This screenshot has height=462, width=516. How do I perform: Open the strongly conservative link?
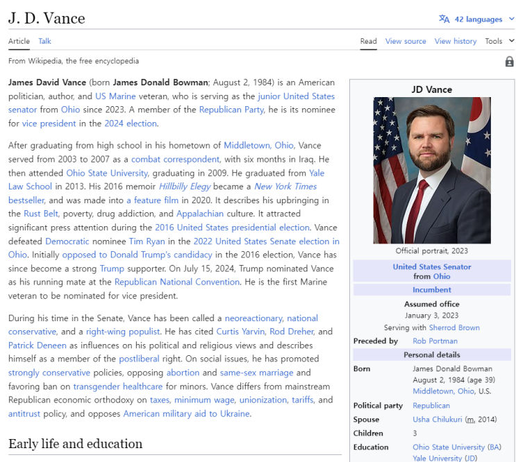49,373
